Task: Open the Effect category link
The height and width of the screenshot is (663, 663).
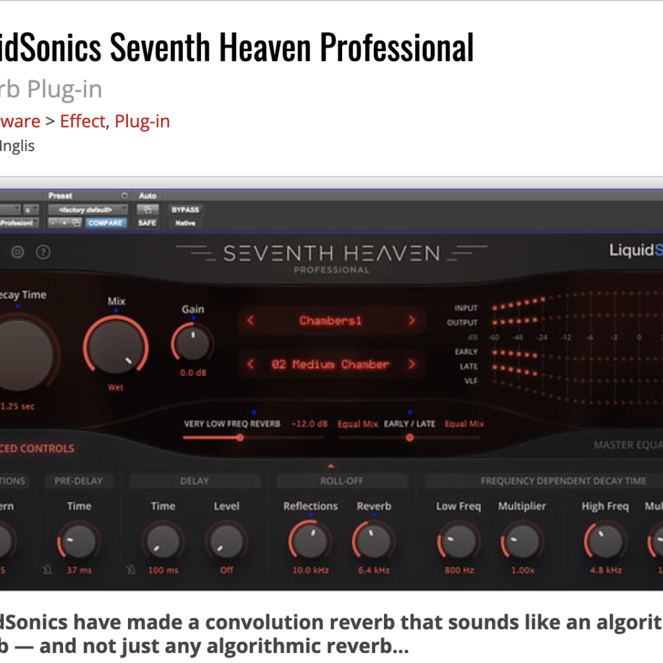Action: [82, 121]
